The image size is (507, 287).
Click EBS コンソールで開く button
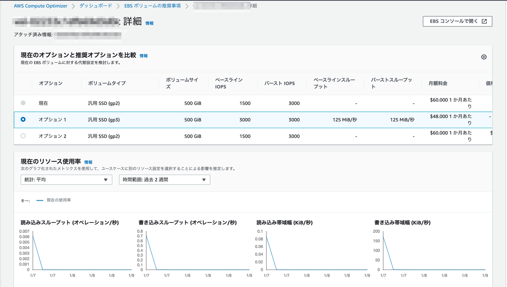click(x=458, y=21)
